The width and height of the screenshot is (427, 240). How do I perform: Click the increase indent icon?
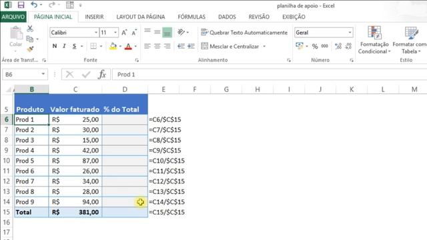pos(191,46)
